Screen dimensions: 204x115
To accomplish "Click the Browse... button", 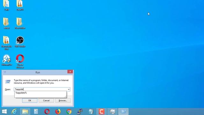I will 63,101.
